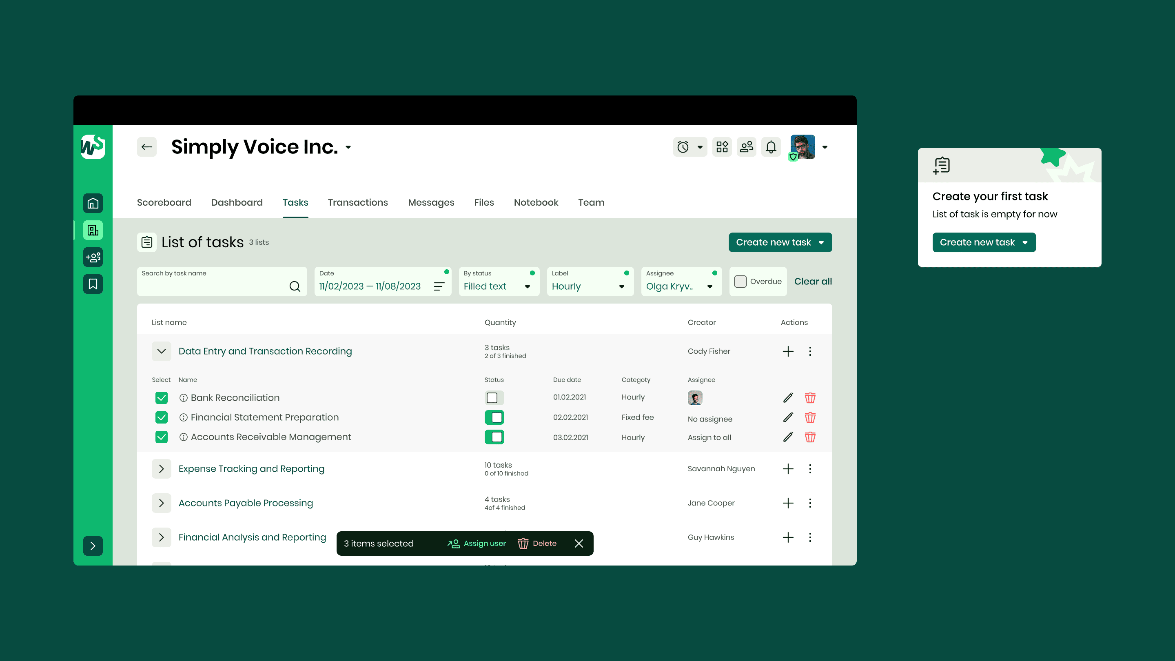This screenshot has width=1175, height=661.
Task: Expand the Accounts Payable Processing list
Action: [x=162, y=503]
